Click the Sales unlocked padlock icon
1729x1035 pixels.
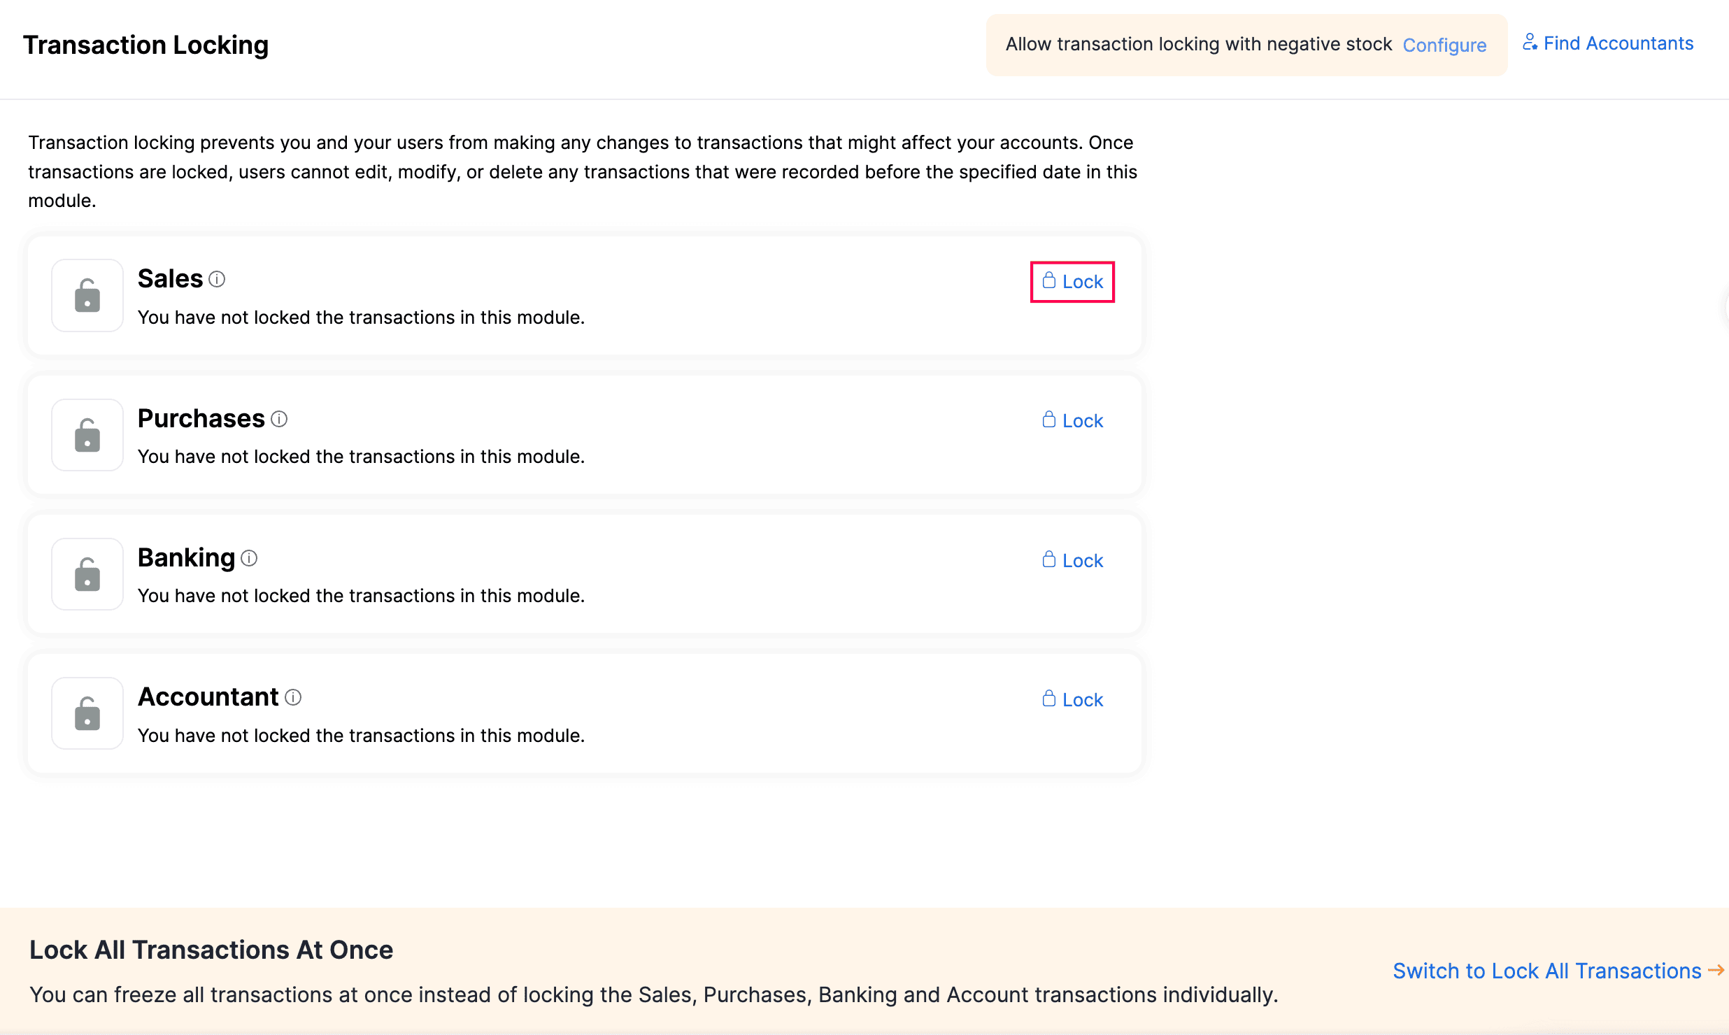[x=87, y=296]
